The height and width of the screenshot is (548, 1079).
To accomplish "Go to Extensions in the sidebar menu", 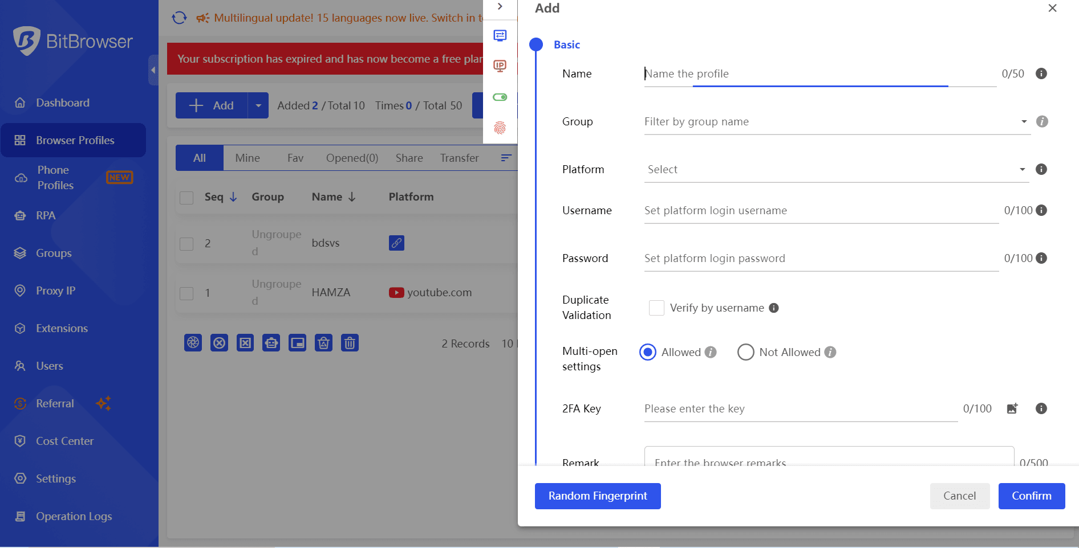I will pos(62,328).
